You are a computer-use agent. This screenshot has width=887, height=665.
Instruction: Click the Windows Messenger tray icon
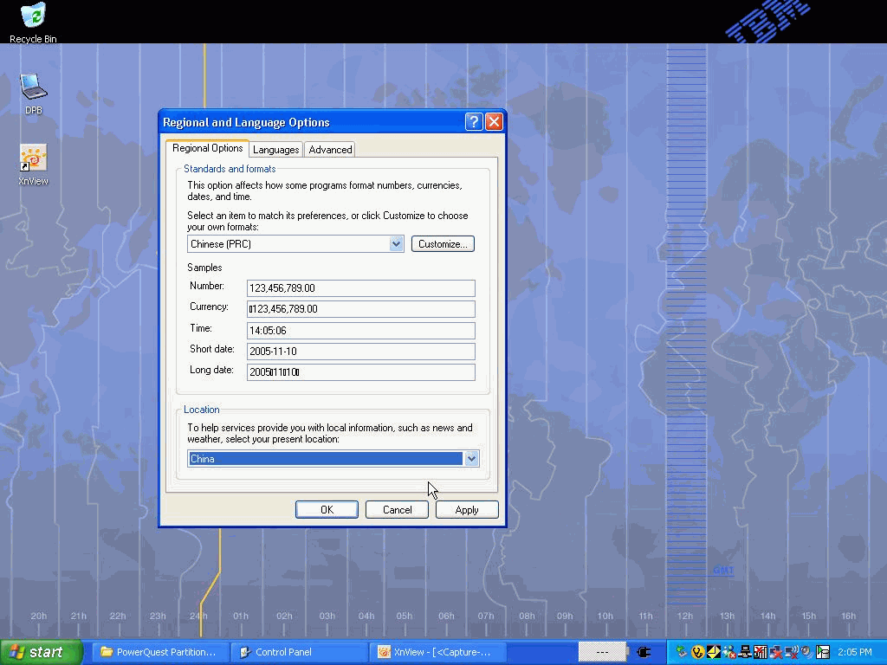(728, 652)
